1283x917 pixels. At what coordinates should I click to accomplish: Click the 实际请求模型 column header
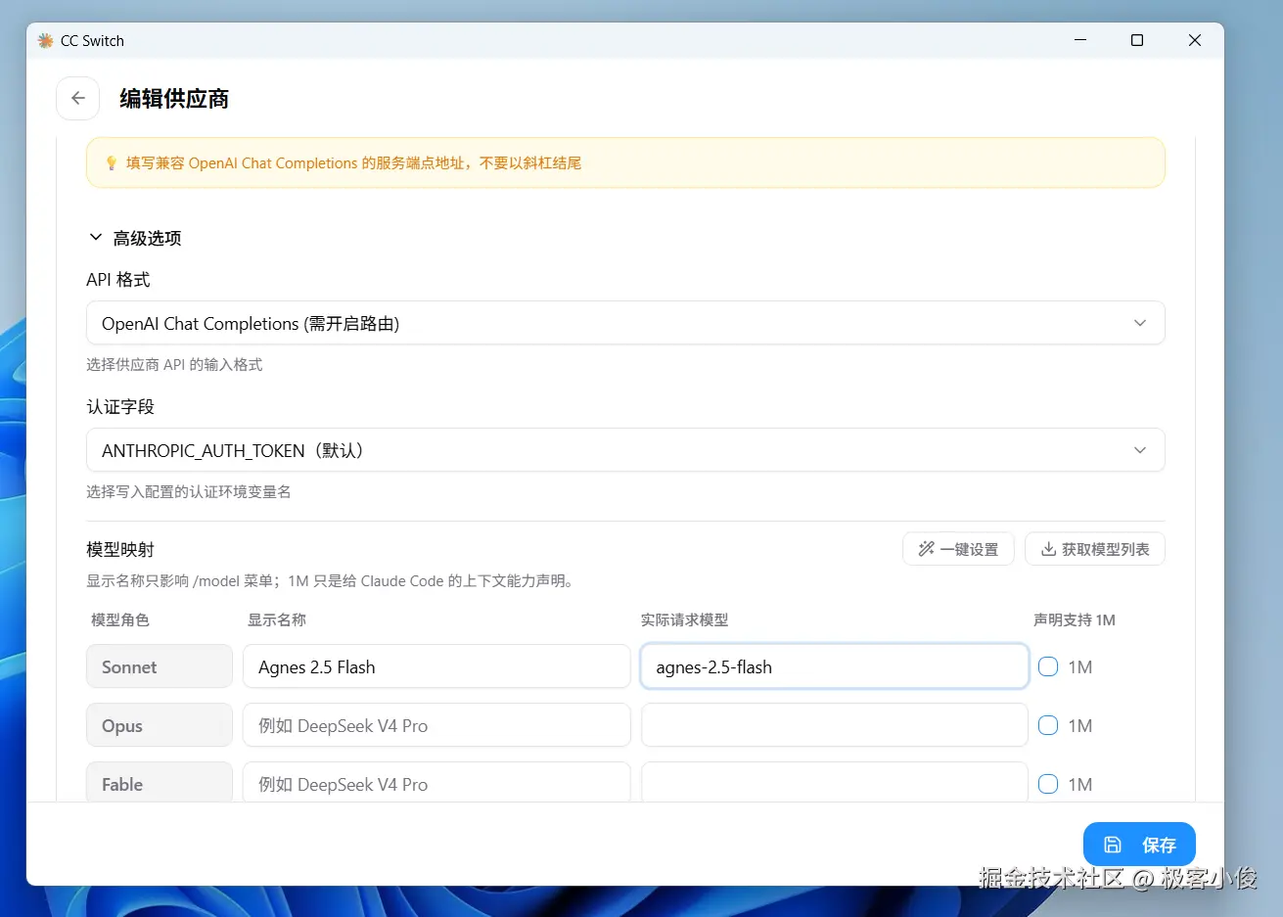(x=685, y=619)
